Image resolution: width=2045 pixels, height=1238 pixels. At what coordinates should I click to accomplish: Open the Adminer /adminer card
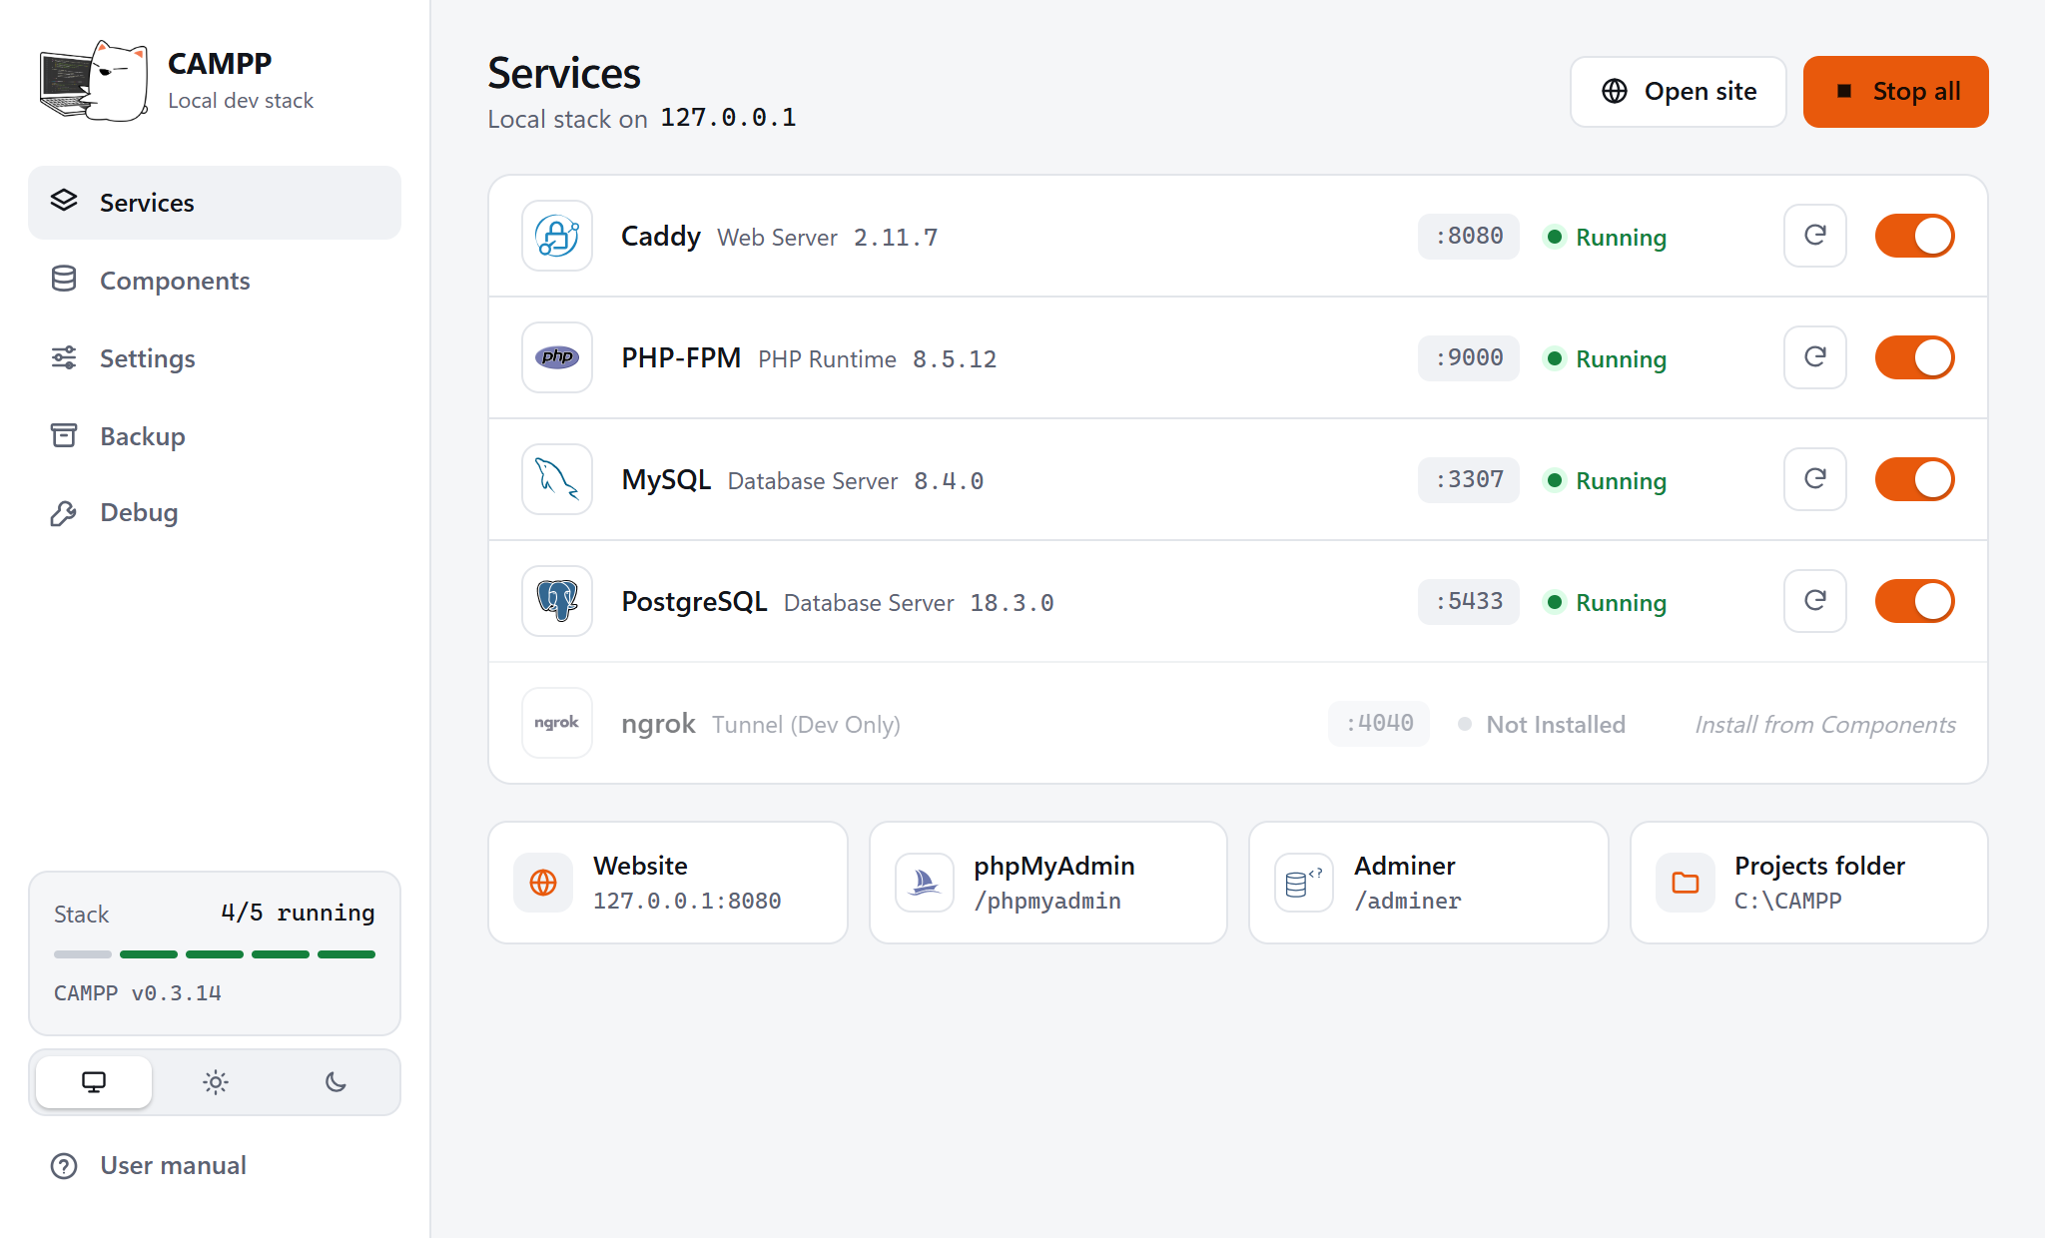coord(1429,883)
